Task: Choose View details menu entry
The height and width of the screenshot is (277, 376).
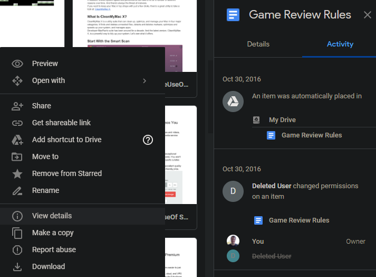Action: (52, 216)
